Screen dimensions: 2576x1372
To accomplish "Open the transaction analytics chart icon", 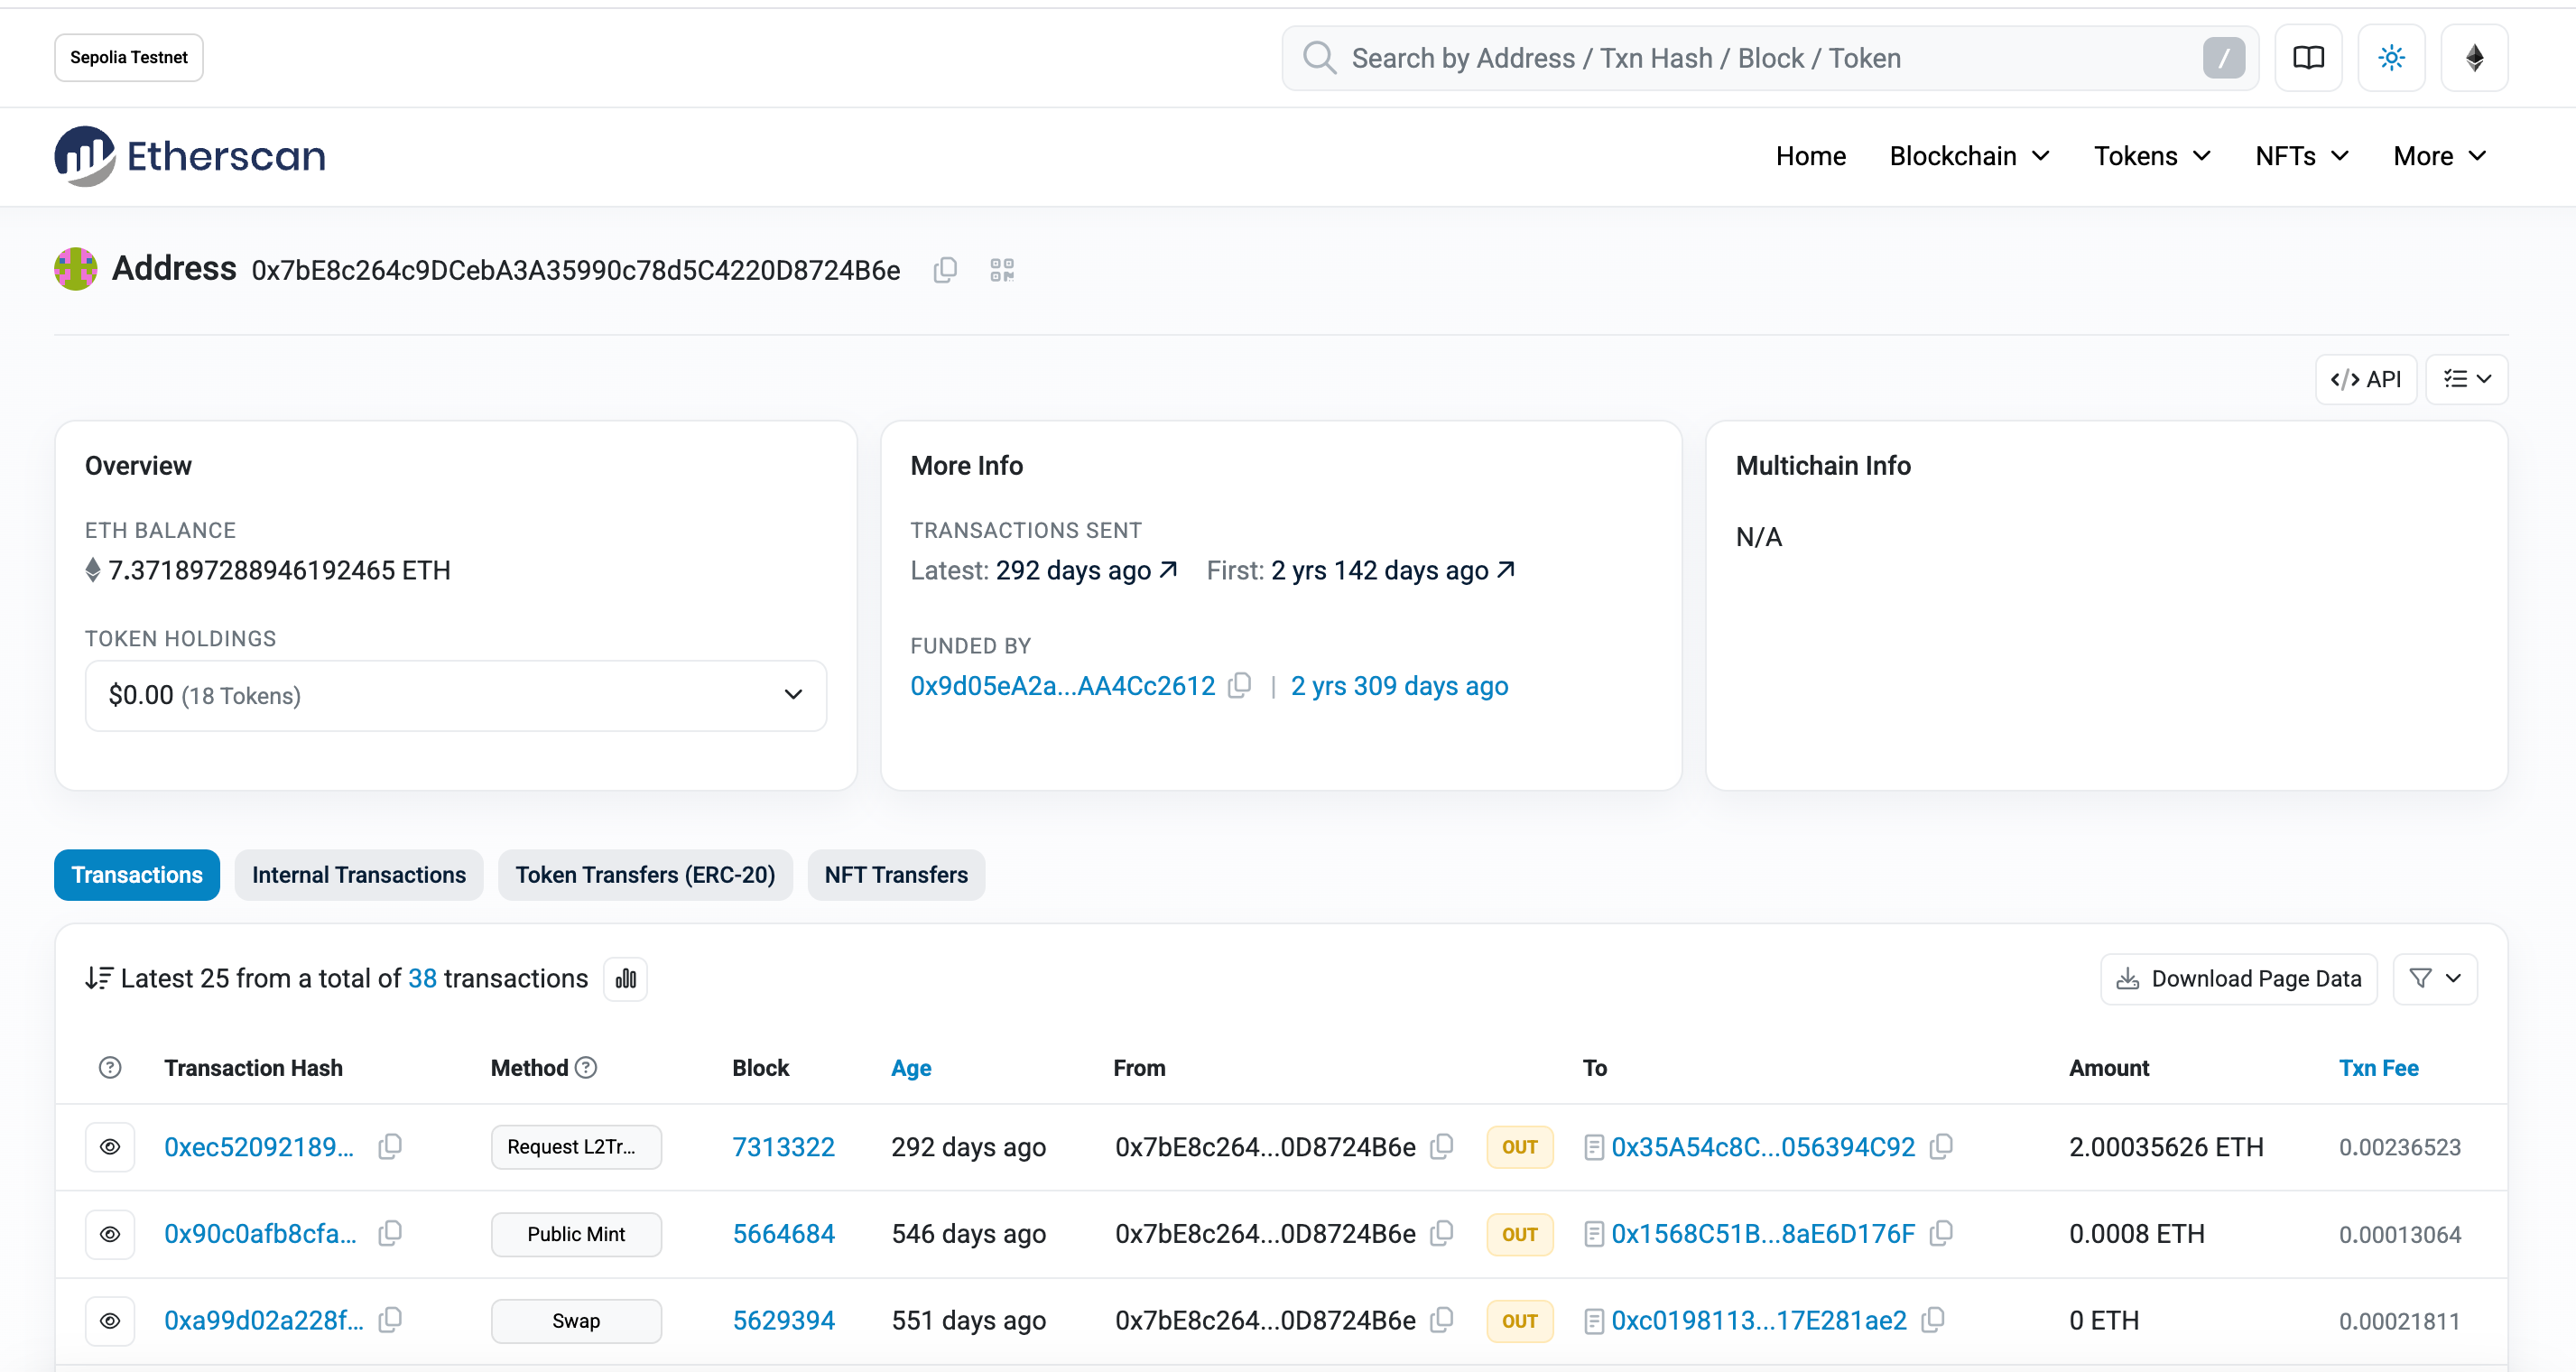I will tap(626, 978).
